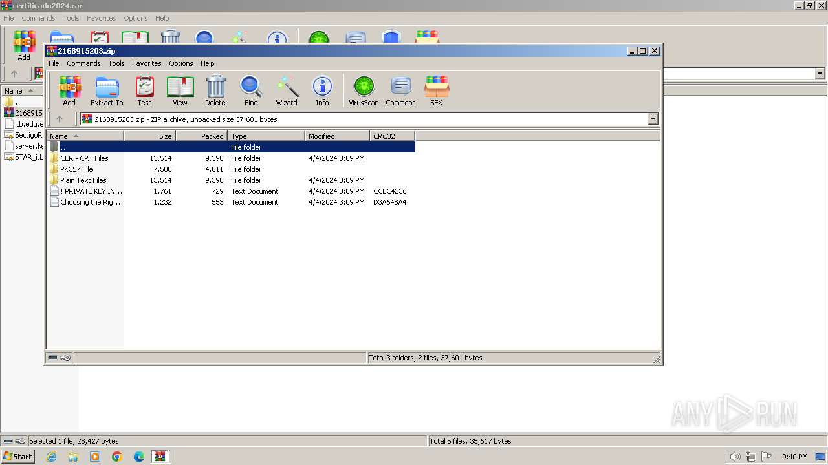The width and height of the screenshot is (828, 465).
Task: Sort by Modified column header
Action: [x=337, y=136]
